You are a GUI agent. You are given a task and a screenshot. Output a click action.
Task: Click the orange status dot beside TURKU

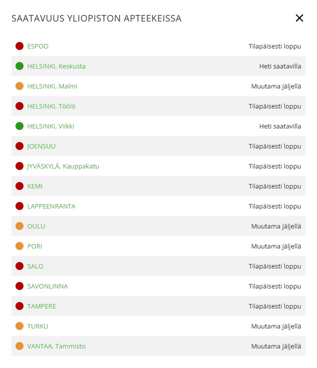pyautogui.click(x=19, y=326)
